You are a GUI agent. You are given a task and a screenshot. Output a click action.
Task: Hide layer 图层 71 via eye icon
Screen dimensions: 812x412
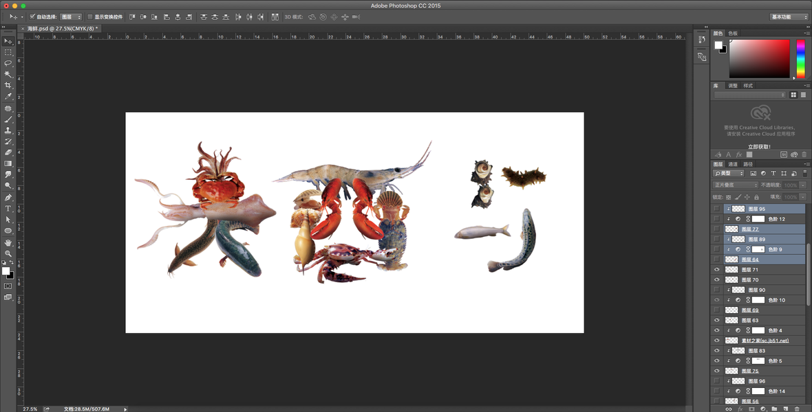716,270
